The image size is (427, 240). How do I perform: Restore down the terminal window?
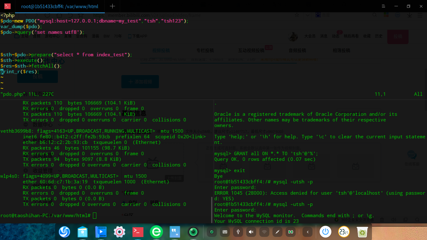coord(408,6)
